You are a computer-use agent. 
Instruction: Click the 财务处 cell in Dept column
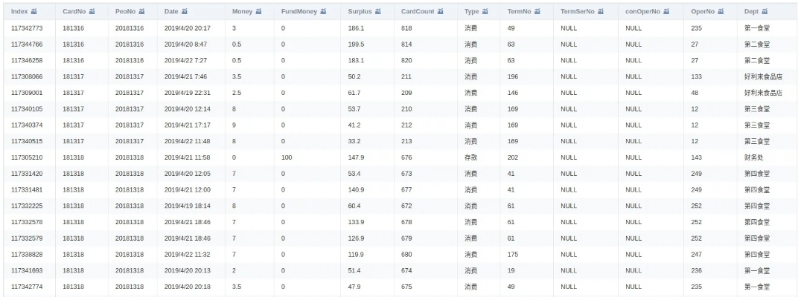[754, 157]
